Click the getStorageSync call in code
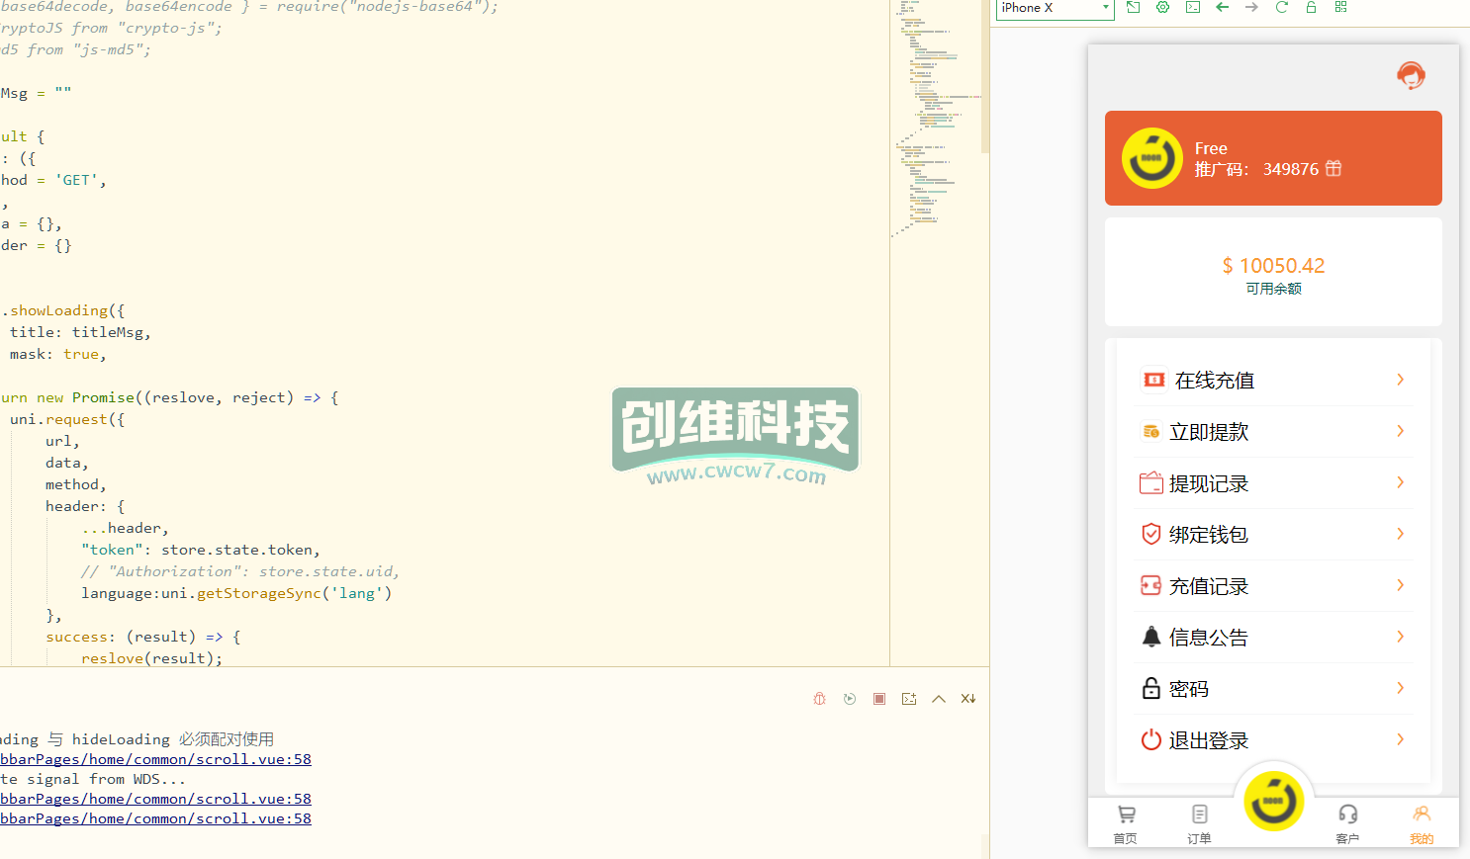Viewport: 1470px width, 859px height. click(259, 593)
